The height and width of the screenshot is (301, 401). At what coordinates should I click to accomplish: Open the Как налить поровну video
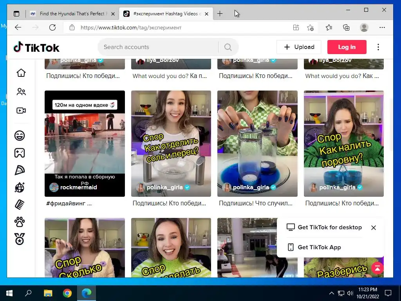[x=344, y=143]
